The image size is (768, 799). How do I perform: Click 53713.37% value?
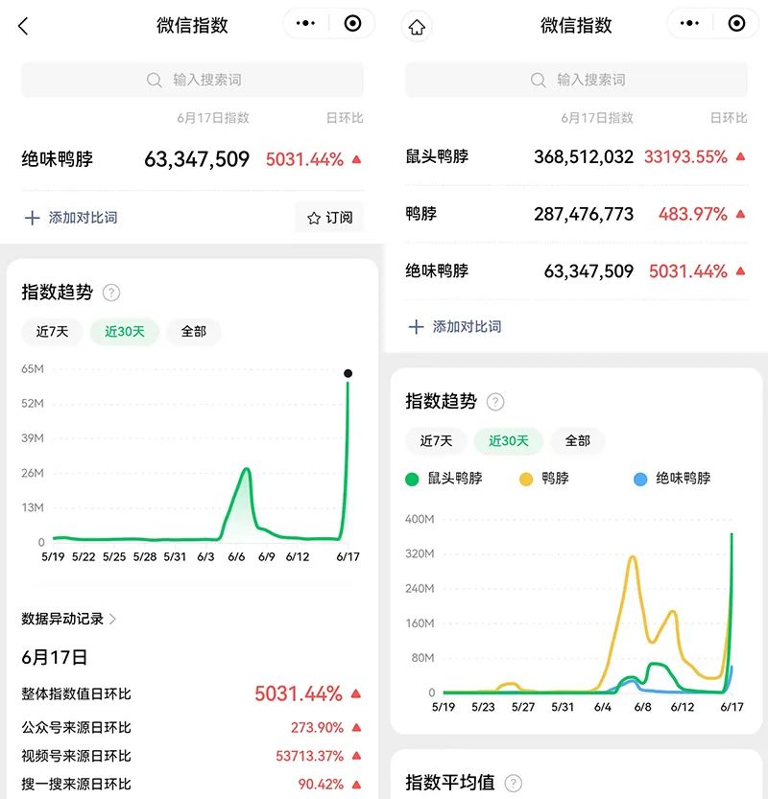[309, 756]
